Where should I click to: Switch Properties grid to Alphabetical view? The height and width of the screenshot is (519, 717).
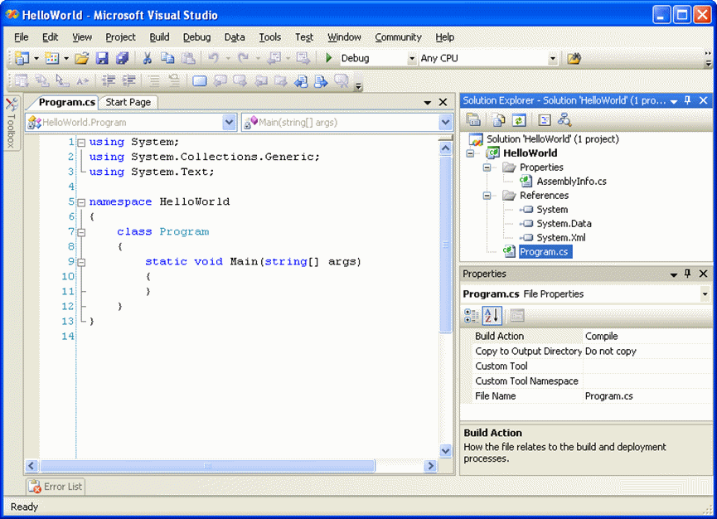(492, 316)
